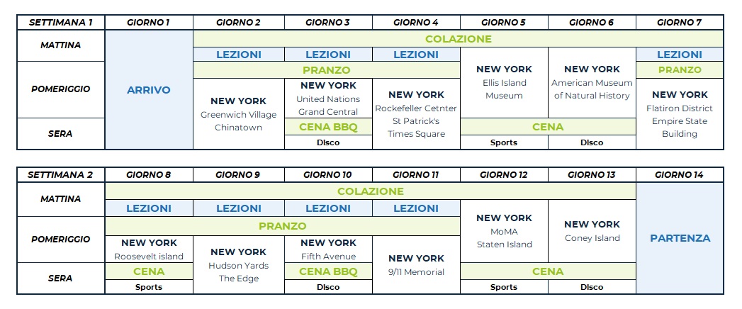
Task: Select the 9/11 Memorial activity
Action: (x=415, y=265)
